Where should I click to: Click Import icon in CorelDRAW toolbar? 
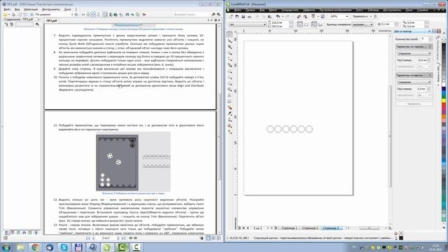tap(299, 17)
